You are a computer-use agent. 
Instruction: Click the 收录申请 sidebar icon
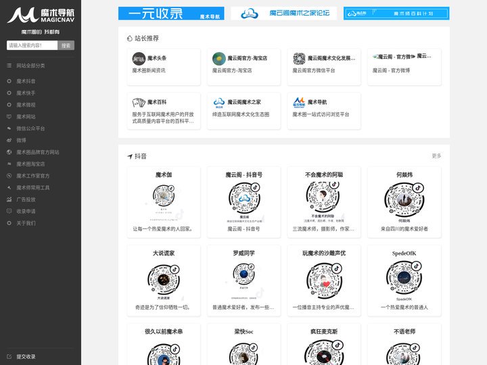tap(9, 211)
